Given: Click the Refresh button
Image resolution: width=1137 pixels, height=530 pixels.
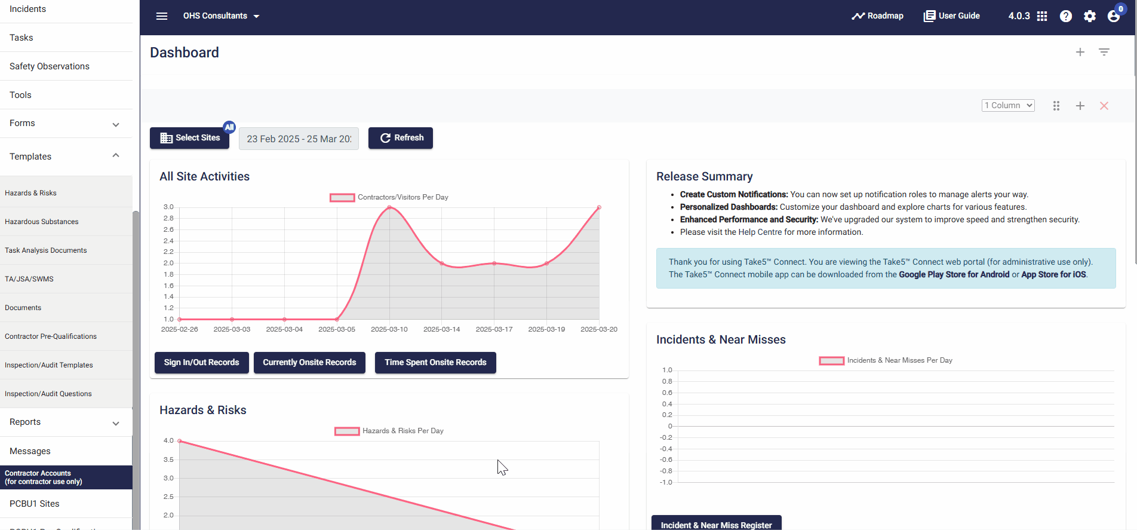Looking at the screenshot, I should (401, 138).
